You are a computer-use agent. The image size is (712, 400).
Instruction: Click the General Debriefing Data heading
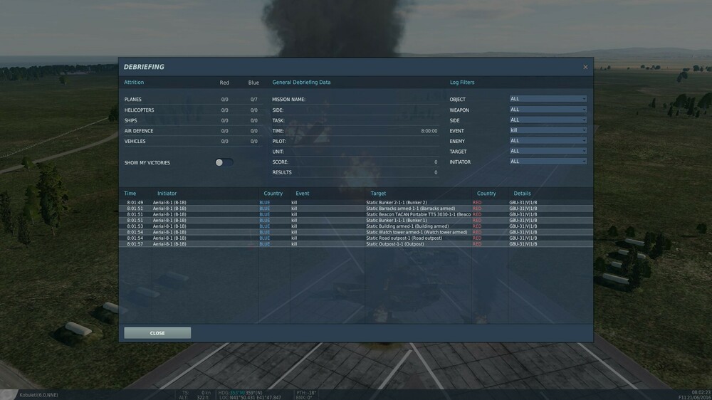point(301,82)
